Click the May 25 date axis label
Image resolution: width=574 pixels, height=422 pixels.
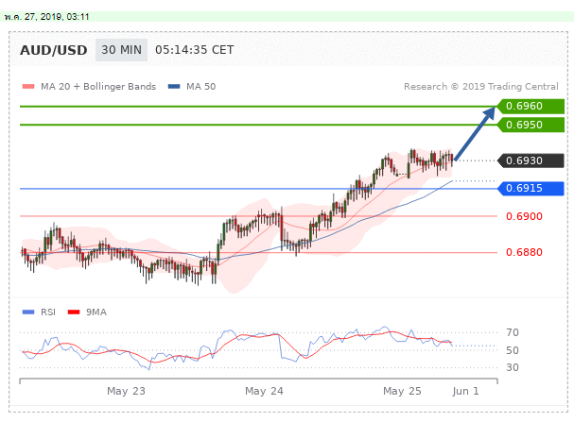click(402, 391)
